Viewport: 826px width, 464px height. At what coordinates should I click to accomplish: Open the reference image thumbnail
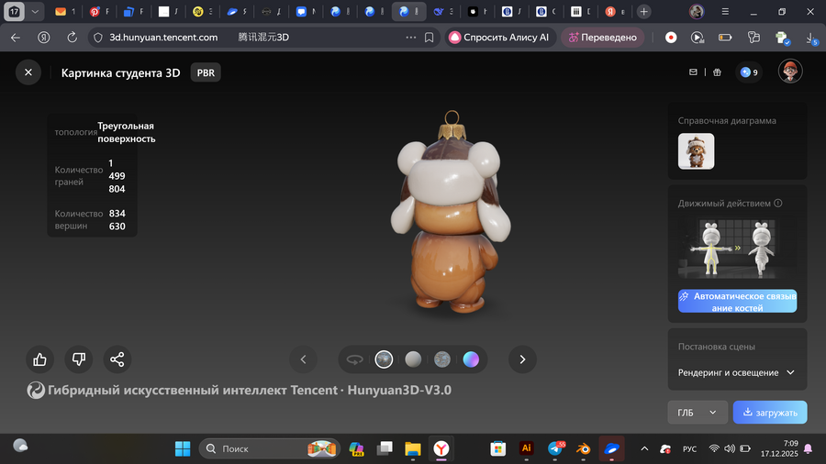click(x=696, y=151)
